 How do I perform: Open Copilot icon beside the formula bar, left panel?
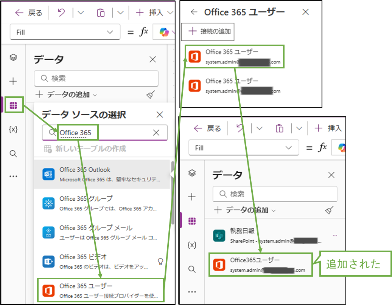164,32
